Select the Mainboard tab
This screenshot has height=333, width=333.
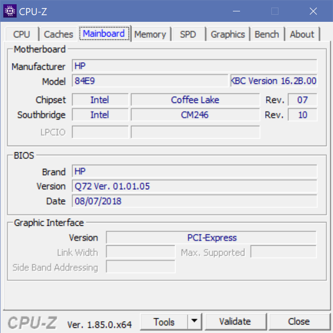(104, 34)
